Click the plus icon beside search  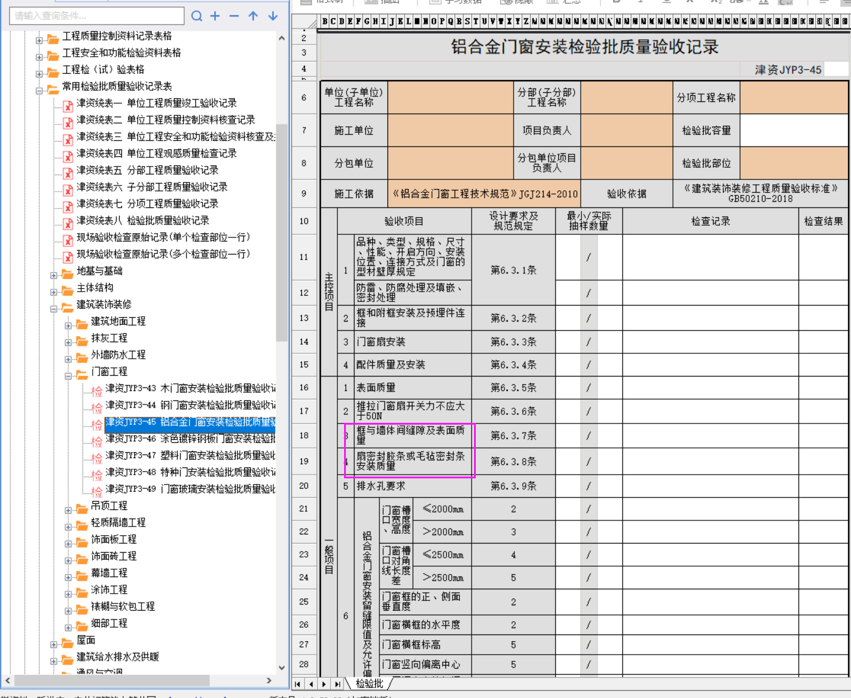(x=215, y=16)
